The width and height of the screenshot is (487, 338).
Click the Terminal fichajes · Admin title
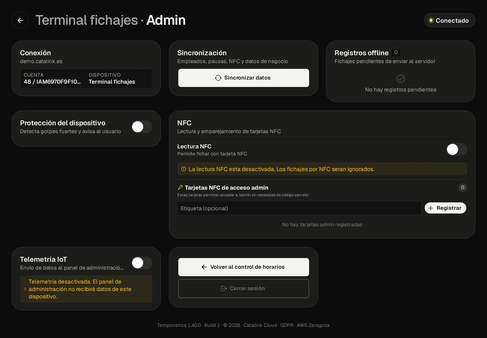coord(110,20)
